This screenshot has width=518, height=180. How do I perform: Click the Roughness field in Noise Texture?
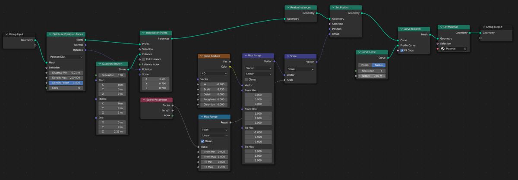pyautogui.click(x=214, y=99)
